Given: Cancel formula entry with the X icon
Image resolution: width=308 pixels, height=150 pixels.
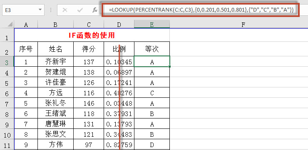Looking at the screenshot, I should (65, 10).
